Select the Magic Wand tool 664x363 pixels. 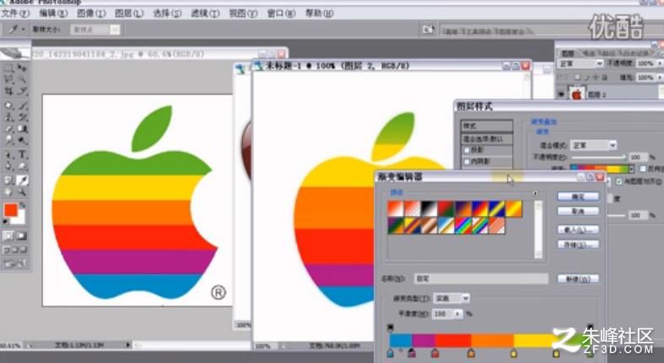(23, 79)
